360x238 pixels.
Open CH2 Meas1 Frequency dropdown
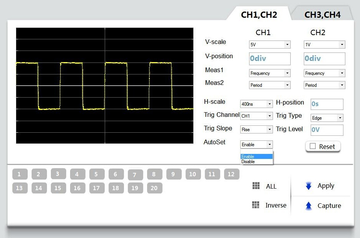324,73
